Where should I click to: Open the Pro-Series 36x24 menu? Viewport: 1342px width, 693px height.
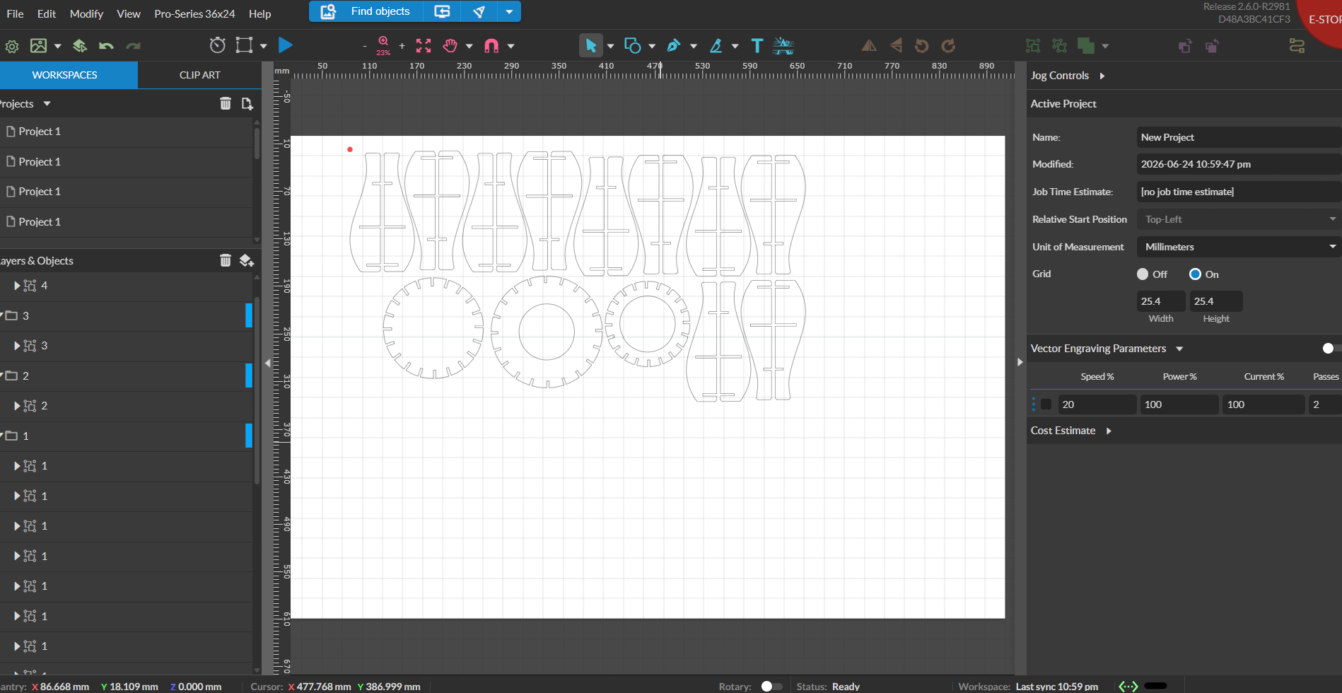pos(194,13)
